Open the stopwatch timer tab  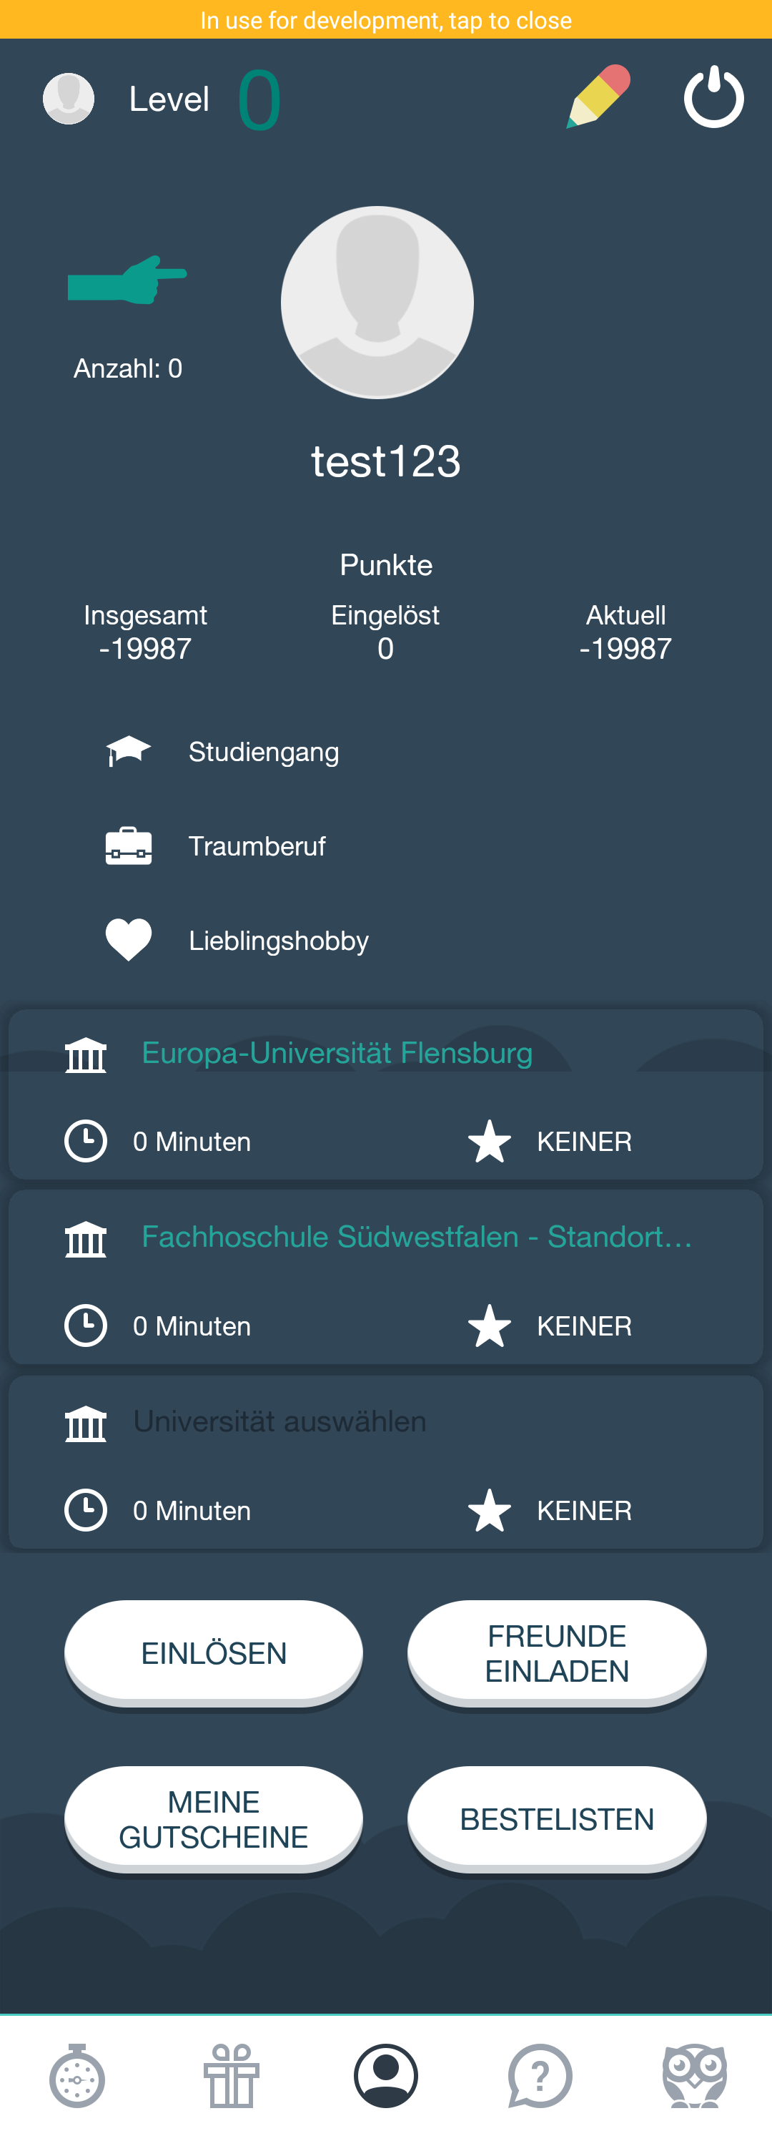click(77, 2075)
